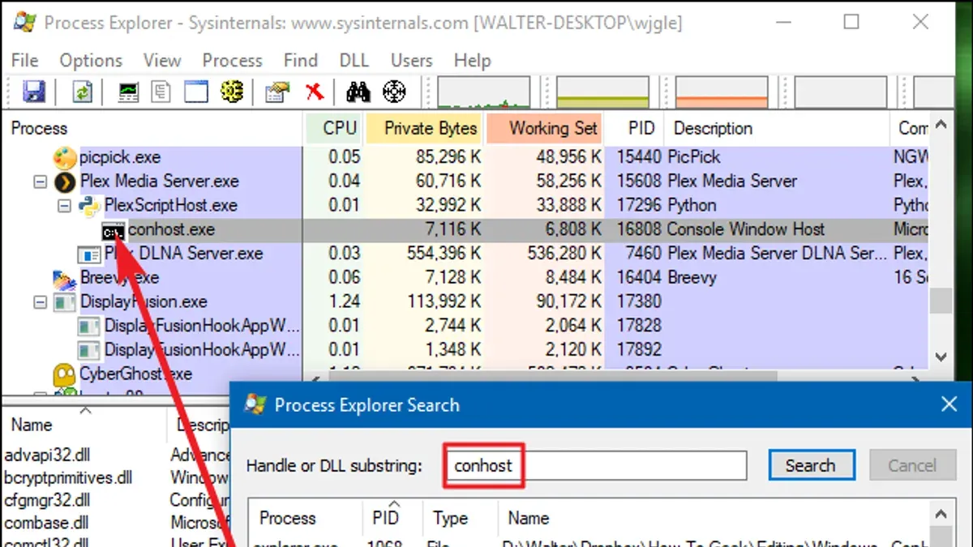The image size is (973, 547).
Task: Click the Plex DLNA Server process icon
Action: tap(89, 254)
